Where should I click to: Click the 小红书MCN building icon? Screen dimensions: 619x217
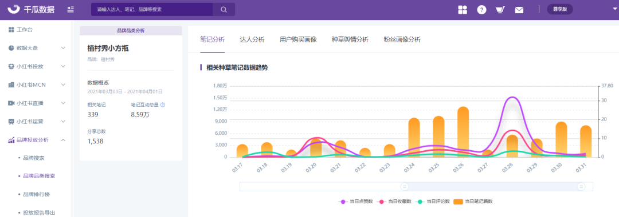(11, 85)
